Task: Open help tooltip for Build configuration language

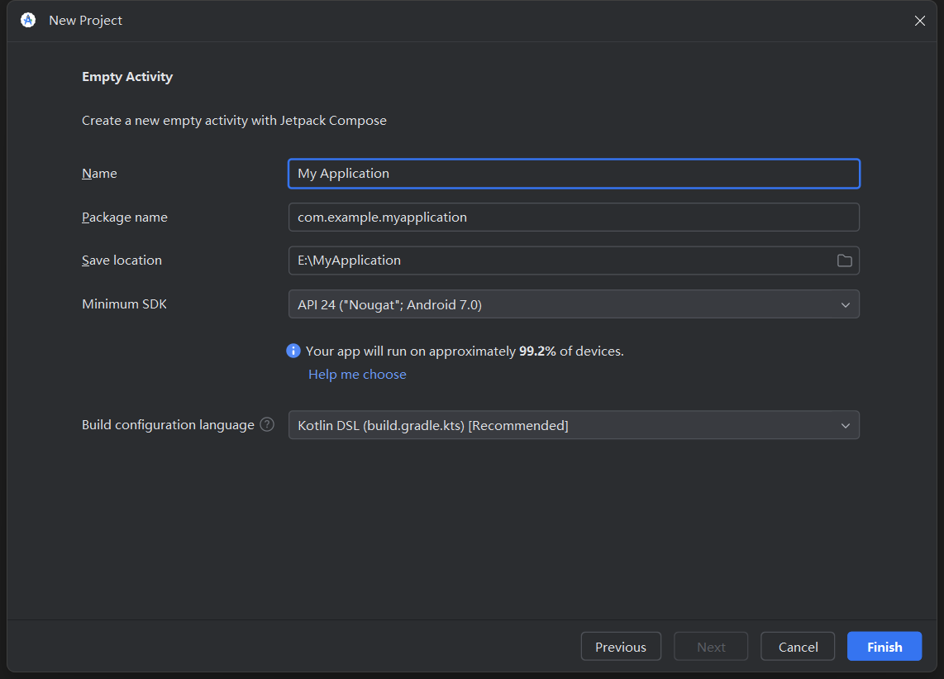Action: (x=267, y=424)
